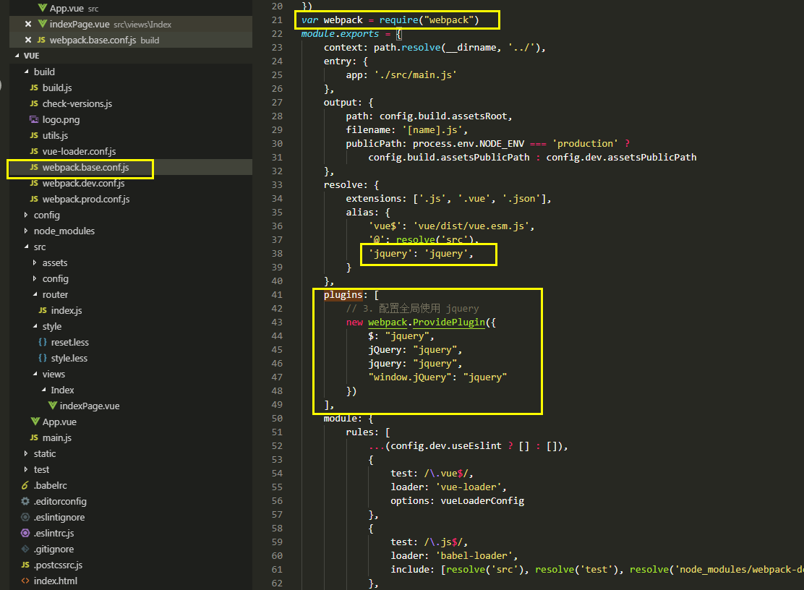Click the Vue icon of App.vue in open editors
Screen dimensions: 804x590
click(43, 8)
